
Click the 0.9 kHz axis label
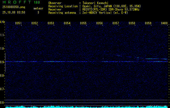click(2, 62)
